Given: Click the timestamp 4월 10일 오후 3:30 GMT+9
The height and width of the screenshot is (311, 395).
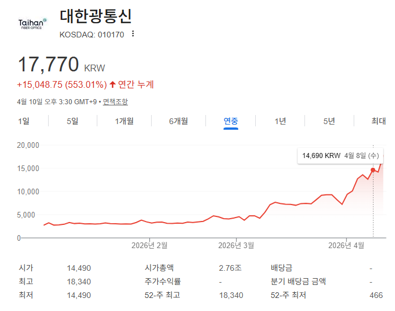Looking at the screenshot, I should point(57,102).
